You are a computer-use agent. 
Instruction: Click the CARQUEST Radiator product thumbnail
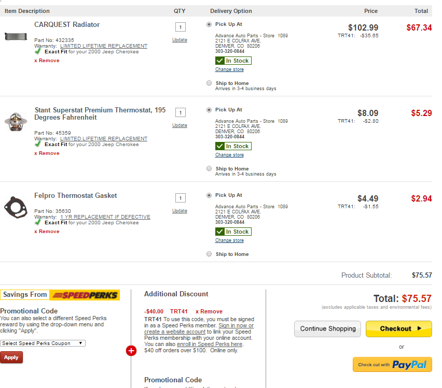tap(16, 37)
